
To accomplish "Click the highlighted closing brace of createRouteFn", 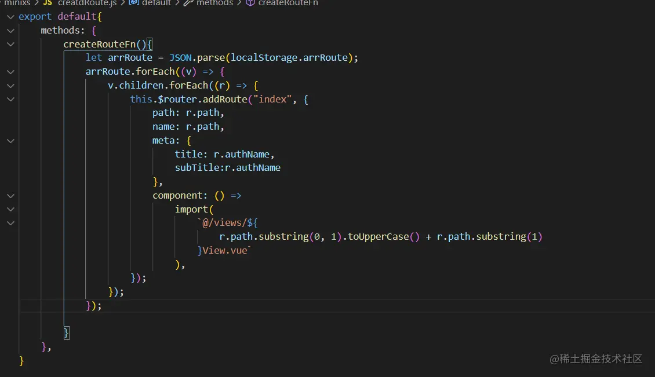I will 66,333.
